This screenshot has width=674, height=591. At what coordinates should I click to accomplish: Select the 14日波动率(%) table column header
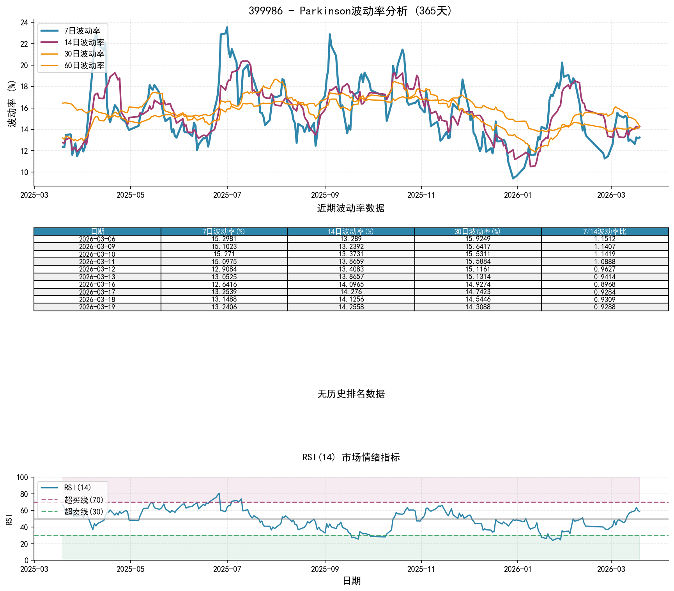click(351, 232)
